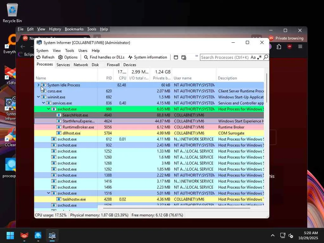Viewport: 324px width, 243px height.
Task: Click Physical memory status bar entry
Action: point(99,215)
